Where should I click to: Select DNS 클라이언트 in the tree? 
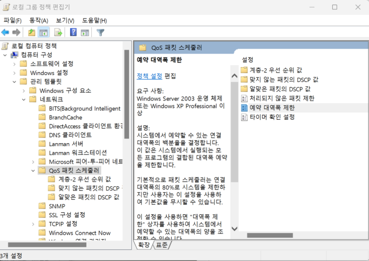70,135
